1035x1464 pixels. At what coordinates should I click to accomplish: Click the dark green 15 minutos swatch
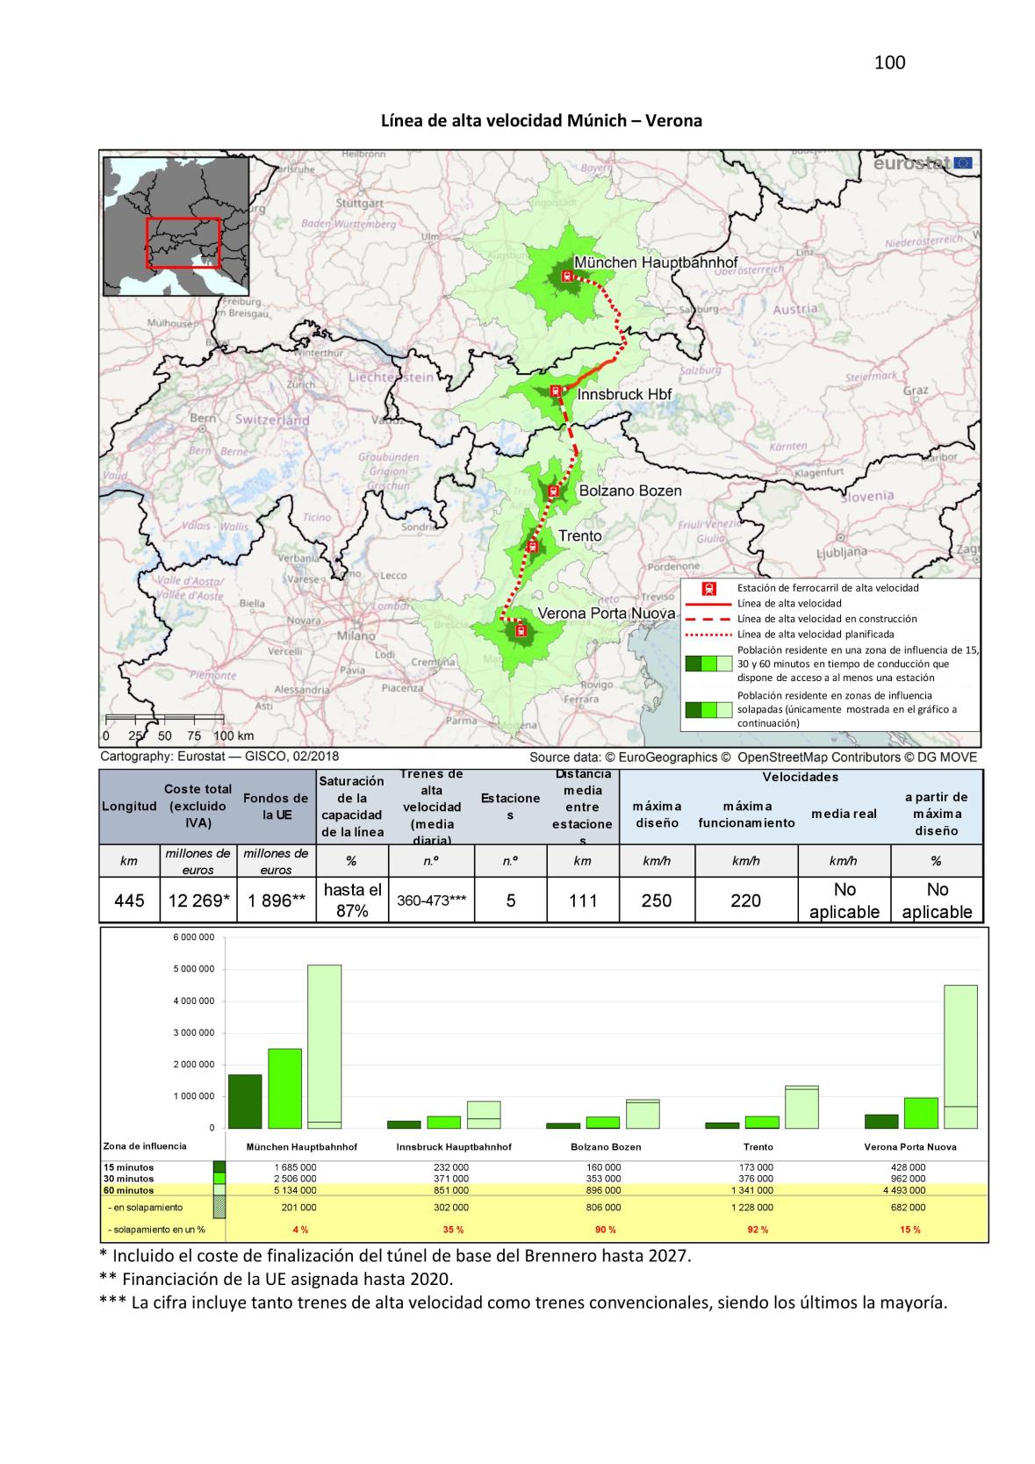pos(219,1167)
